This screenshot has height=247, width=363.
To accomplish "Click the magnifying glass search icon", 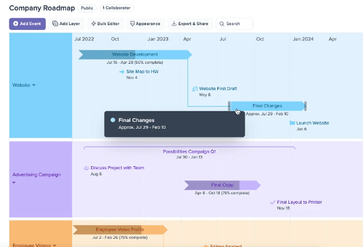I will click(x=222, y=24).
